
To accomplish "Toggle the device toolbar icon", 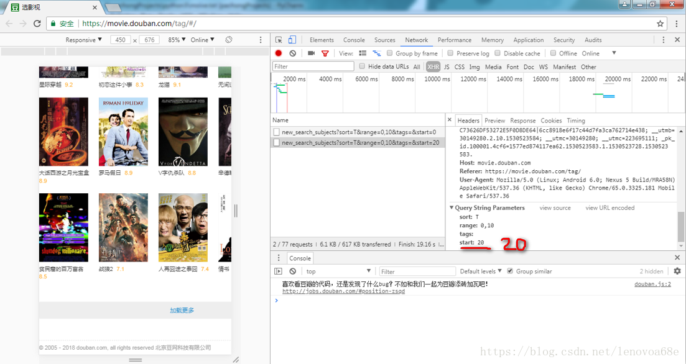I will (292, 40).
